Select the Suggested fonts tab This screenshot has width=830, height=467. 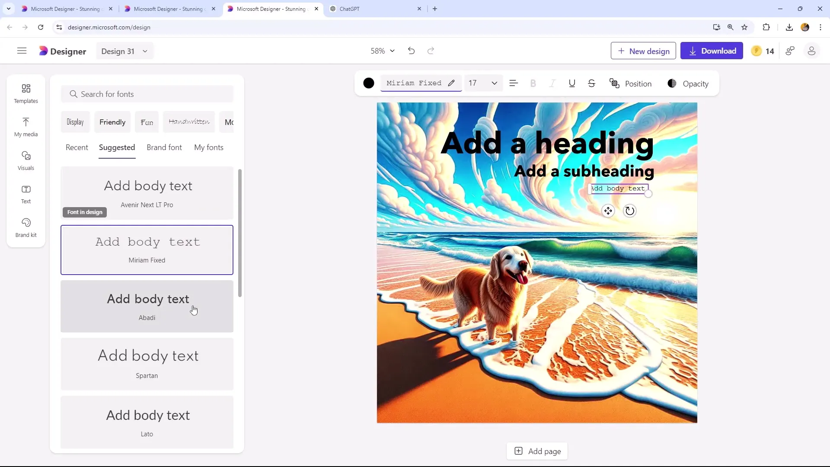(x=117, y=147)
